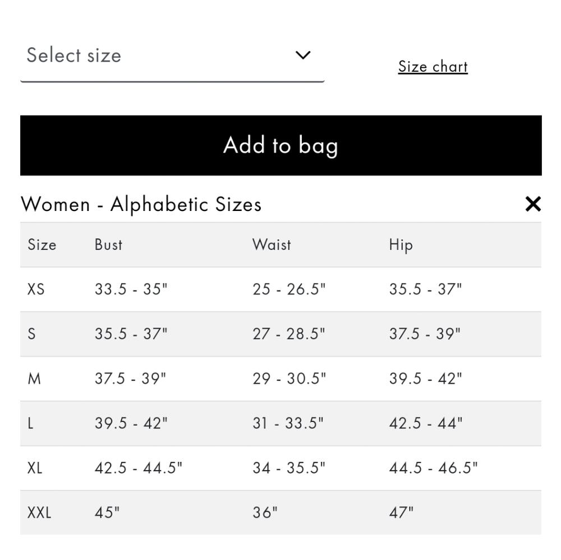
Task: Select the M size row
Action: pos(281,379)
